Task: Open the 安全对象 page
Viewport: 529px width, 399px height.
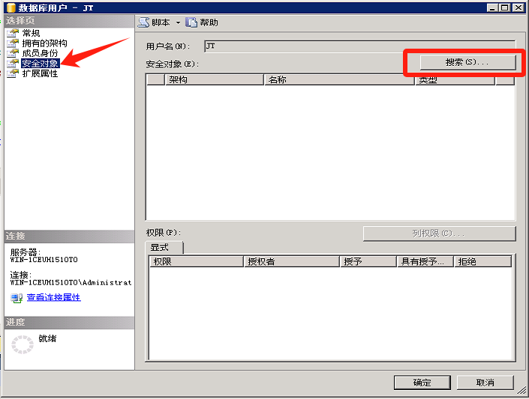Action: 41,64
